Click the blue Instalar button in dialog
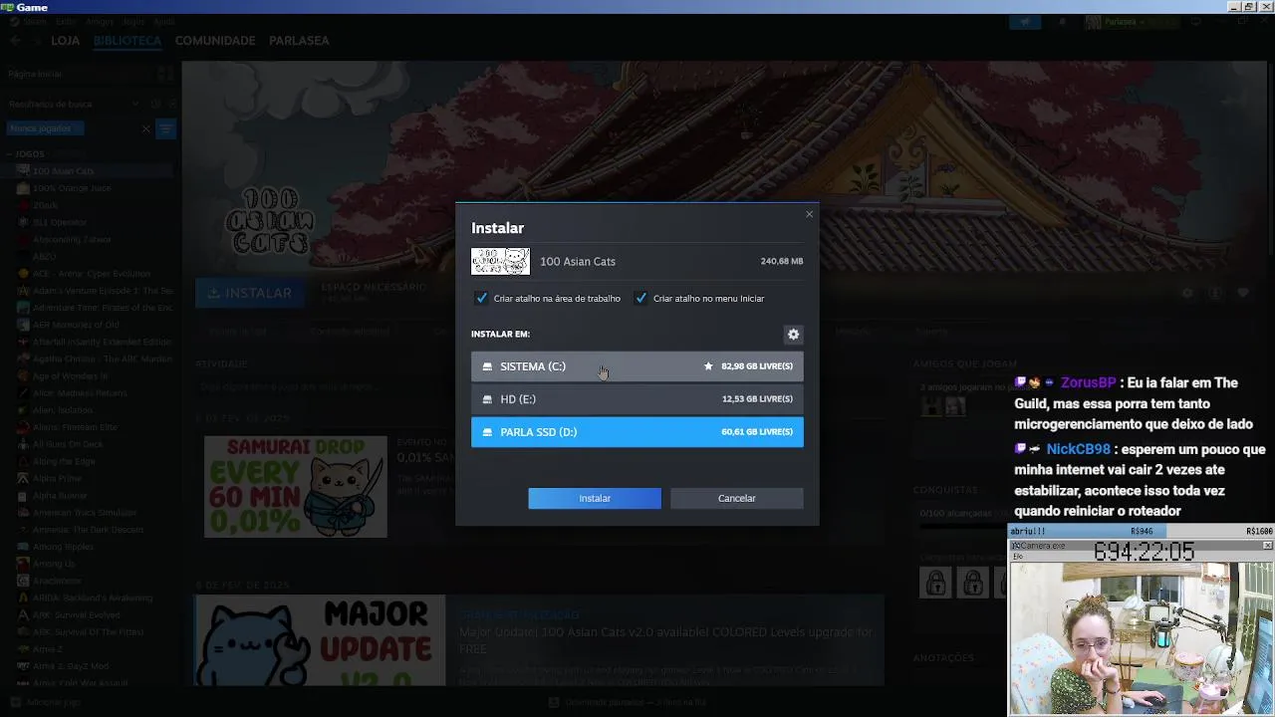 (595, 498)
